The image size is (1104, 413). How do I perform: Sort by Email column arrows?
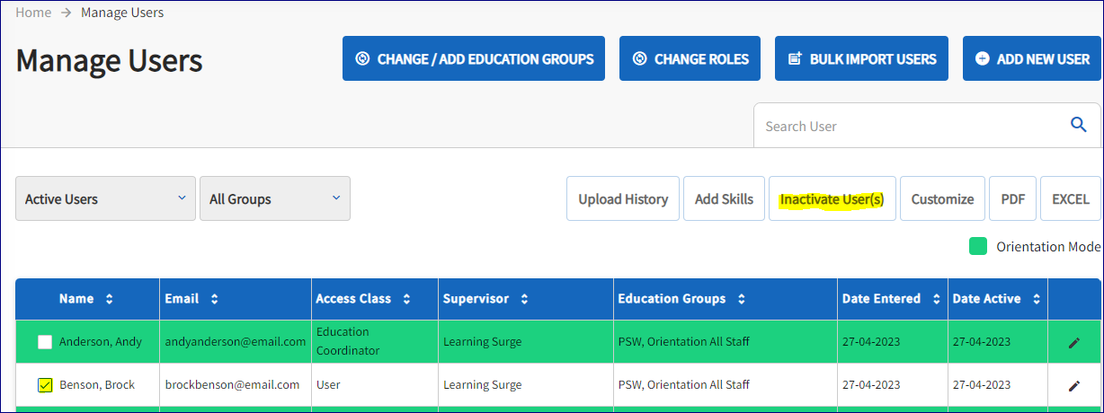click(214, 299)
